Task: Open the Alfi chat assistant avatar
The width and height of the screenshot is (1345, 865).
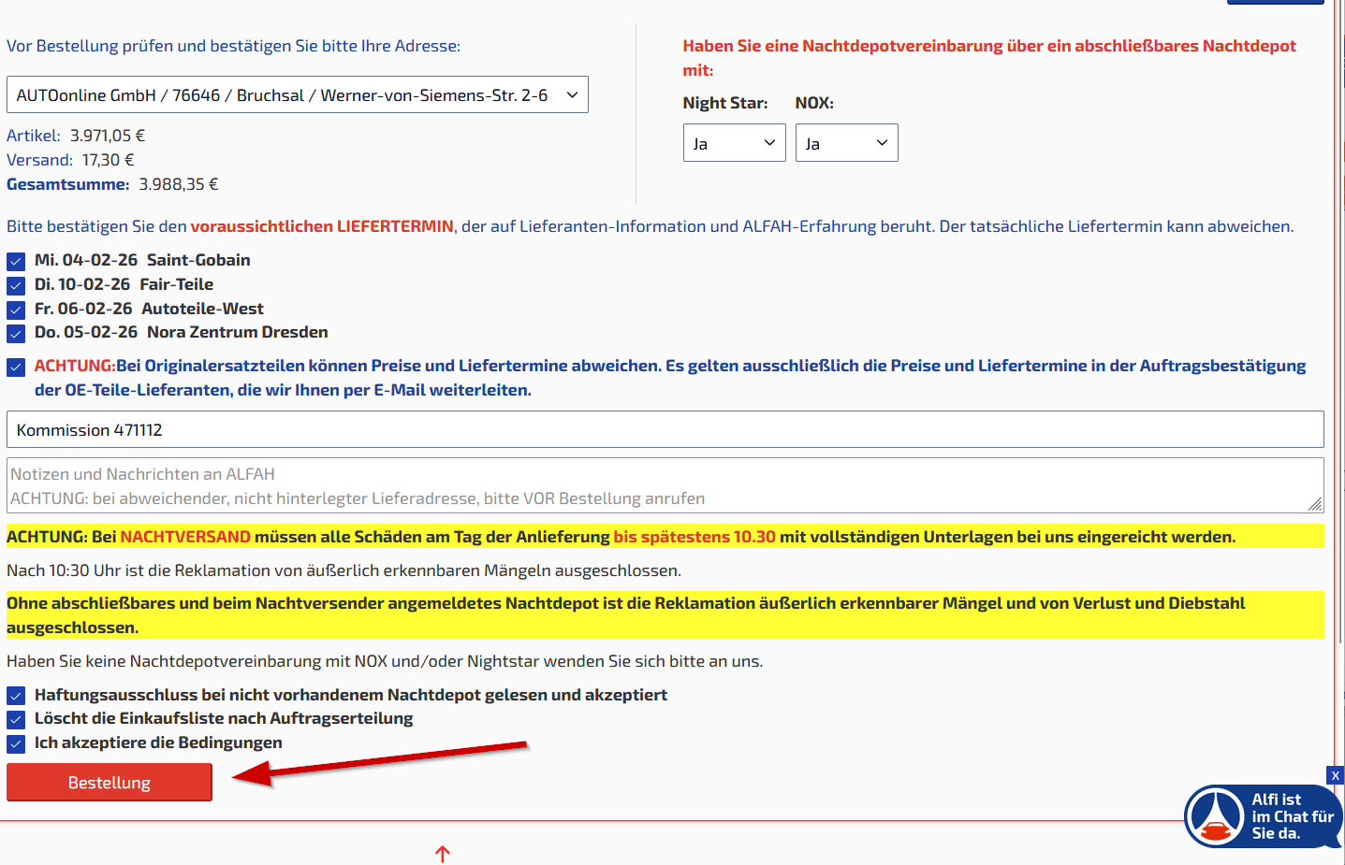Action: coord(1215,816)
